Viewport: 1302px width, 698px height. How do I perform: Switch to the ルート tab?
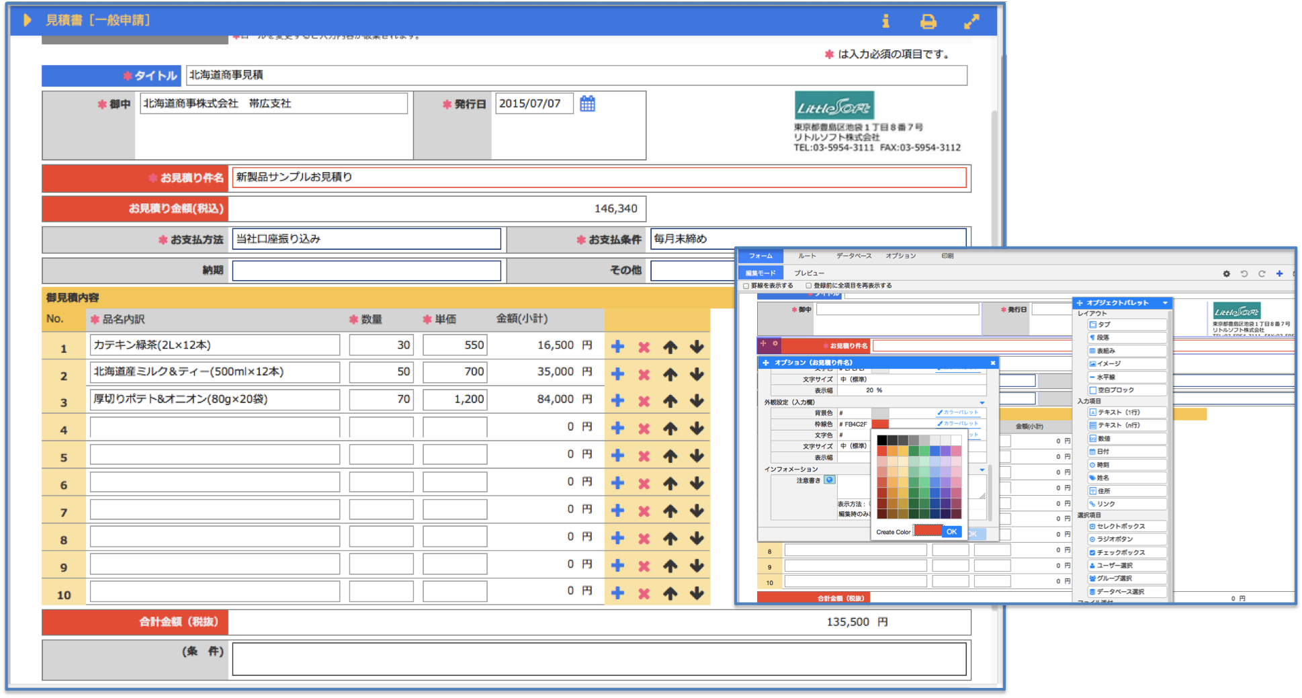[x=807, y=256]
